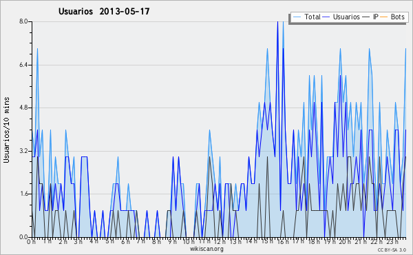Click the x-axis label '1 h'
Image resolution: width=413 pixels, height=255 pixels.
coord(47,241)
